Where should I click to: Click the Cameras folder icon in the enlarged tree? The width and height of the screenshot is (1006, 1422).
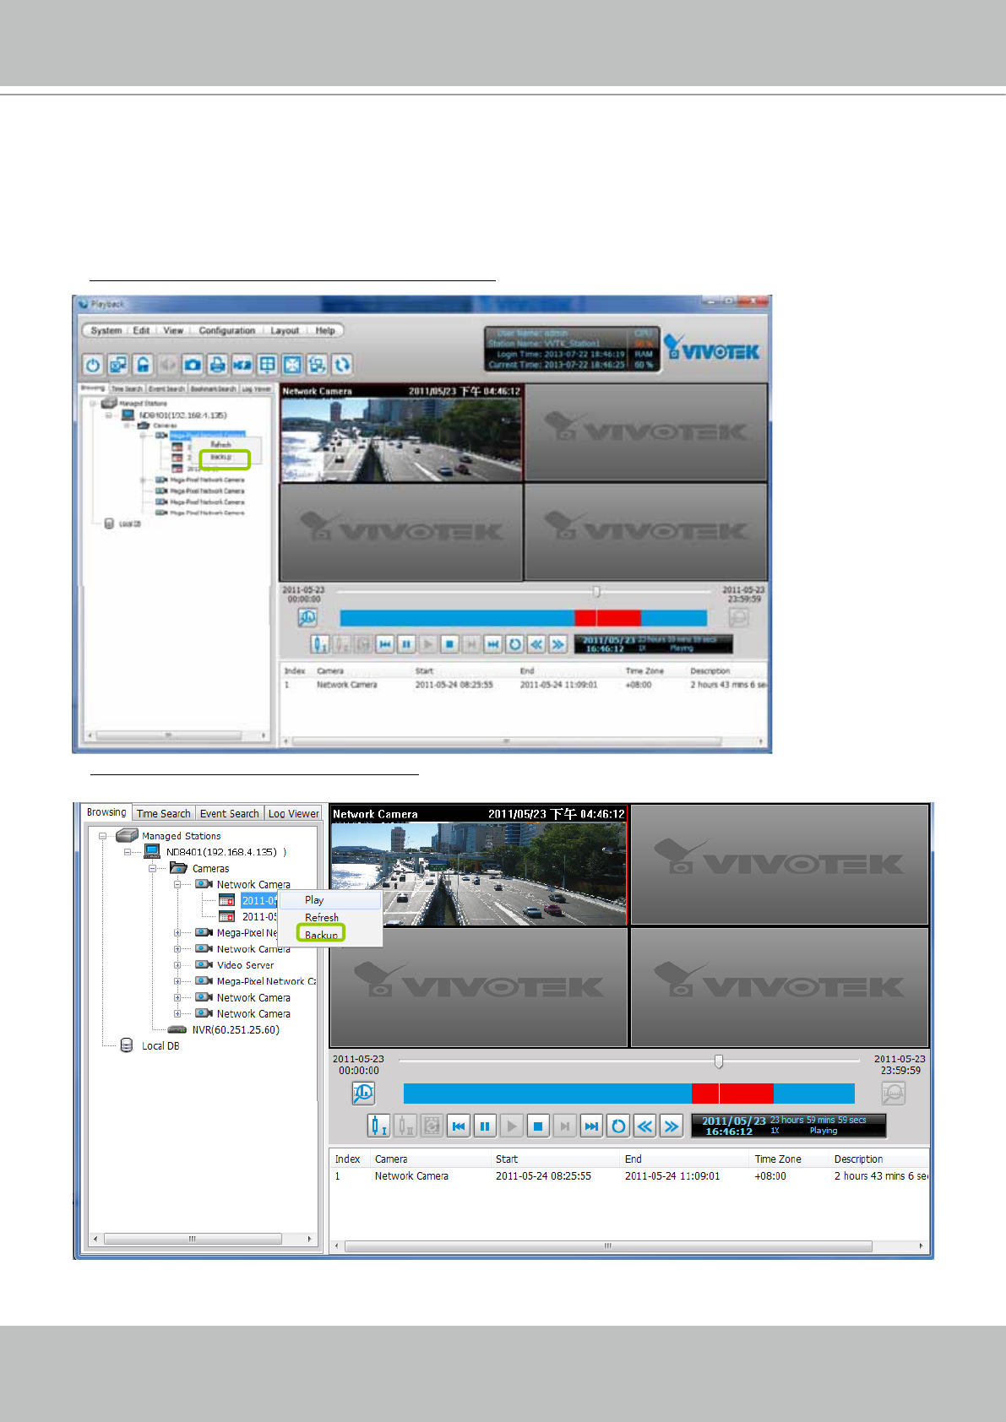[178, 868]
